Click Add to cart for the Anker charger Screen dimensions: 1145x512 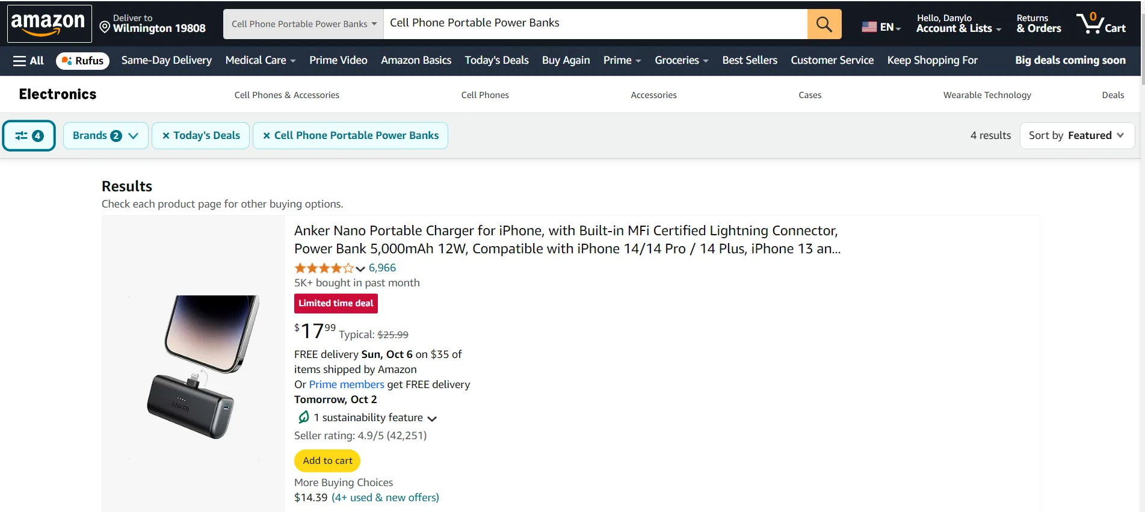[x=327, y=460]
